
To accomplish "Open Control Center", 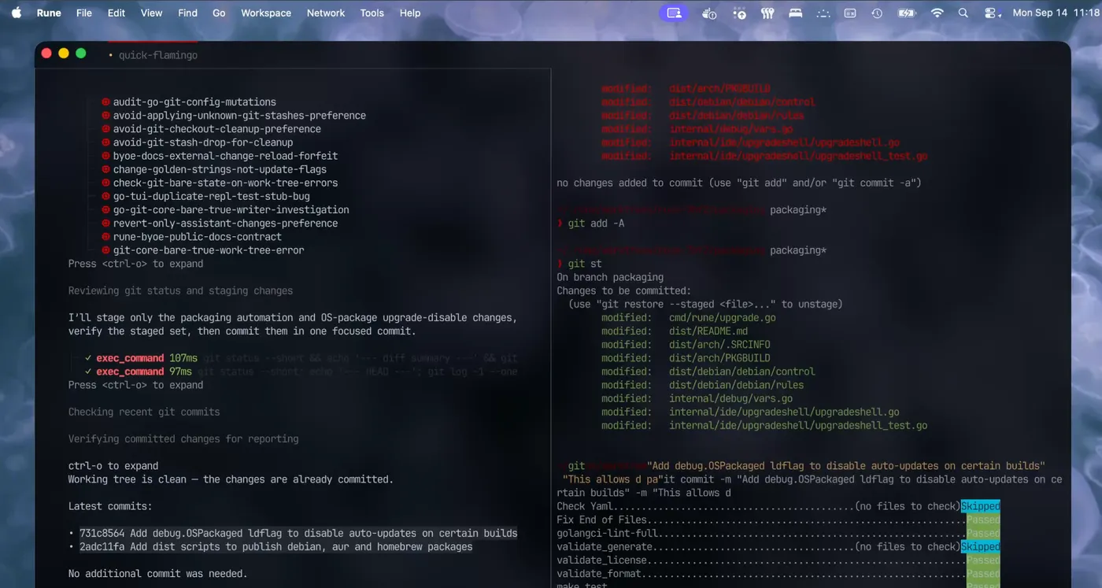I will 992,13.
